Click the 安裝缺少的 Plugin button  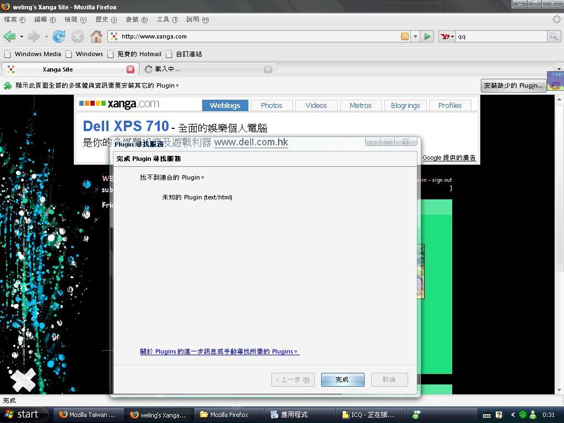(x=513, y=85)
